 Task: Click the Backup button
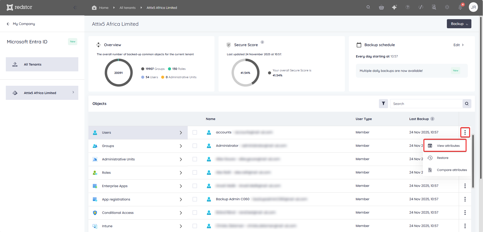pos(459,24)
